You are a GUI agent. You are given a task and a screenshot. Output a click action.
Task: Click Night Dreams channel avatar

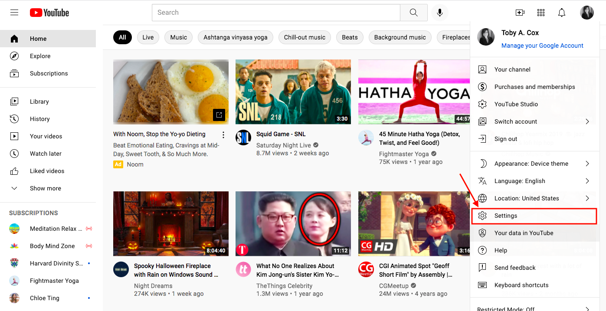[x=121, y=270]
